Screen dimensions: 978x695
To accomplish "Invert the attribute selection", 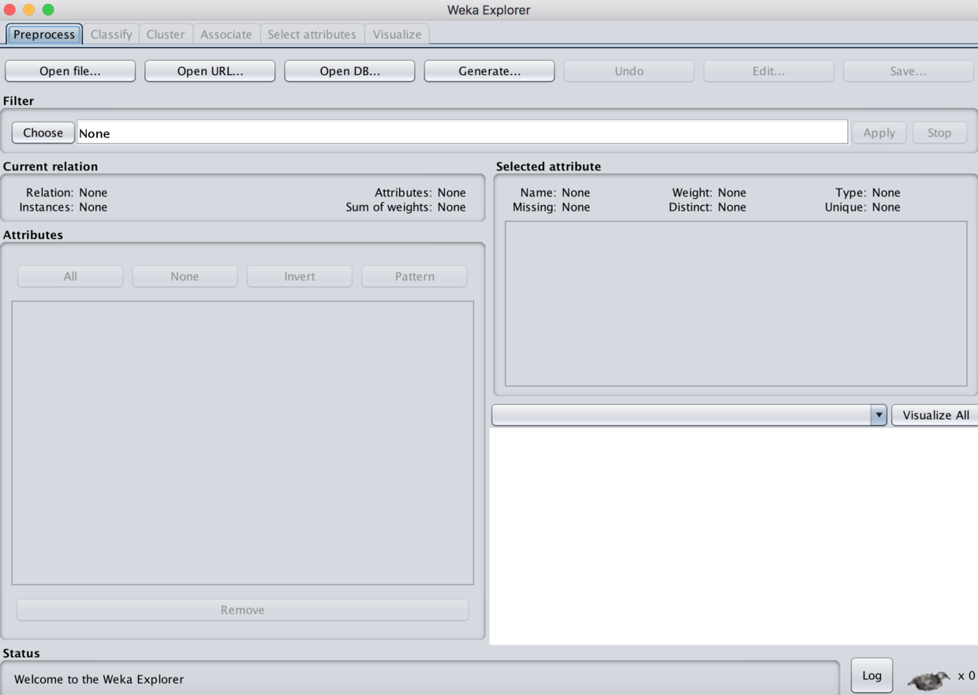I will [300, 276].
